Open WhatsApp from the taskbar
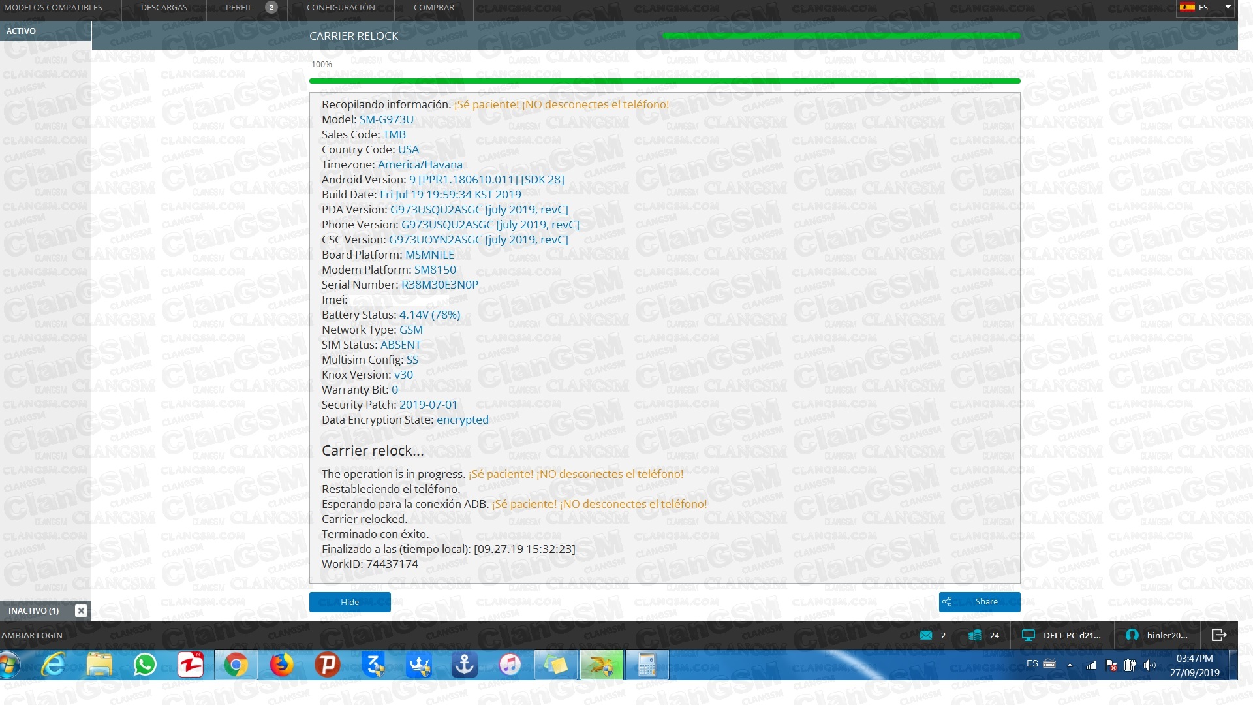 coord(145,665)
